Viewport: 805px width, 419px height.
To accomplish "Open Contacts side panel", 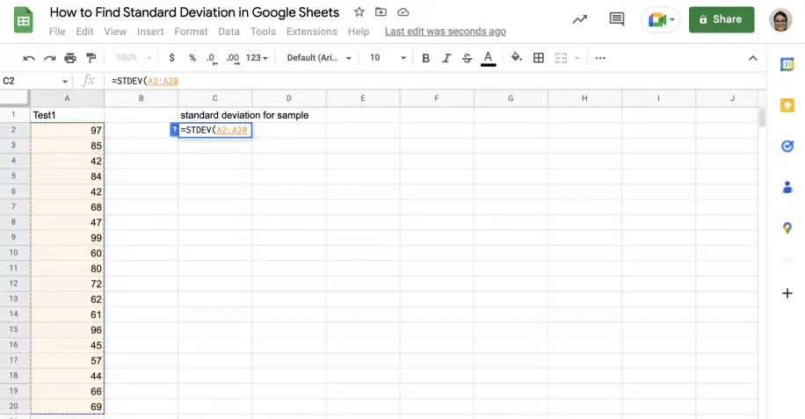I will [787, 187].
